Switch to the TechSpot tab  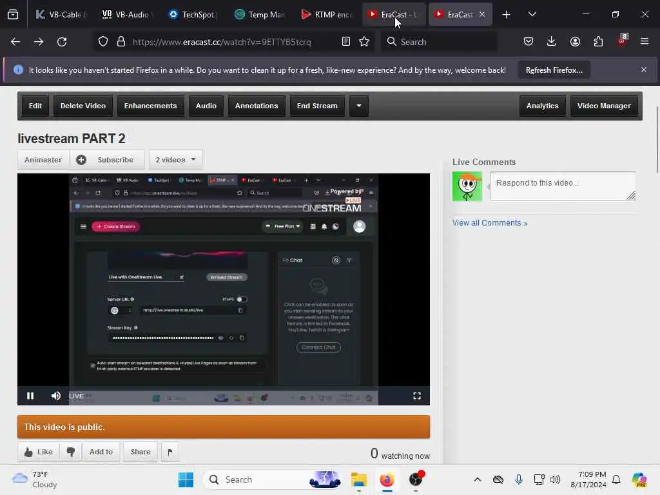[193, 14]
